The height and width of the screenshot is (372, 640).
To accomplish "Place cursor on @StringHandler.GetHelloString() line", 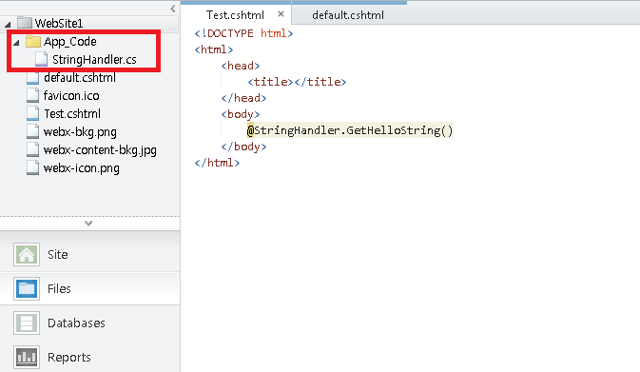I will pyautogui.click(x=350, y=130).
